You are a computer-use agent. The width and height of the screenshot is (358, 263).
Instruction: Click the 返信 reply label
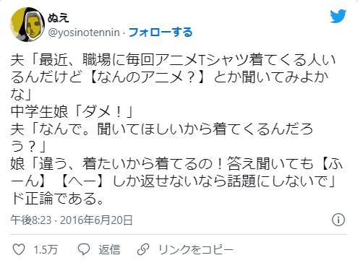click(109, 249)
